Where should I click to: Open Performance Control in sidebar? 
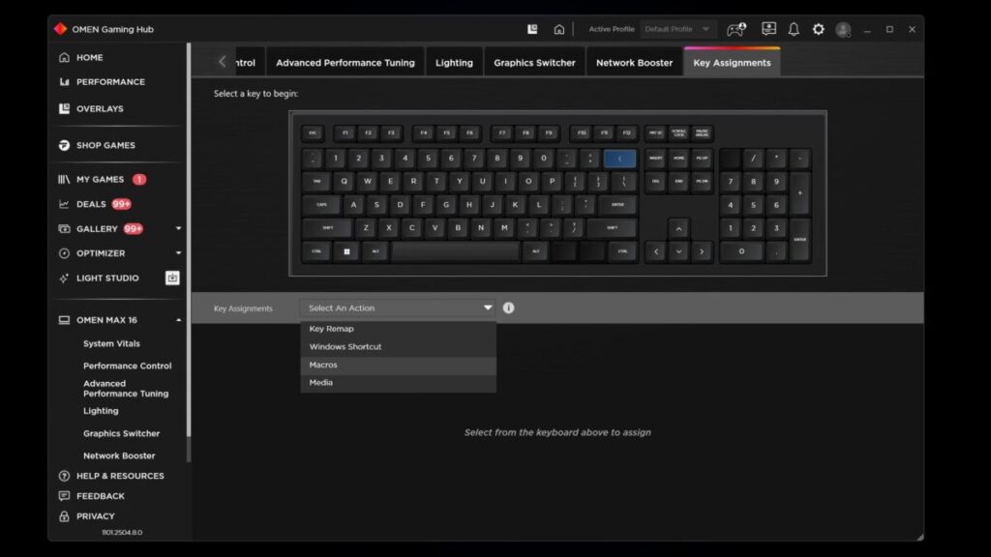pos(127,366)
